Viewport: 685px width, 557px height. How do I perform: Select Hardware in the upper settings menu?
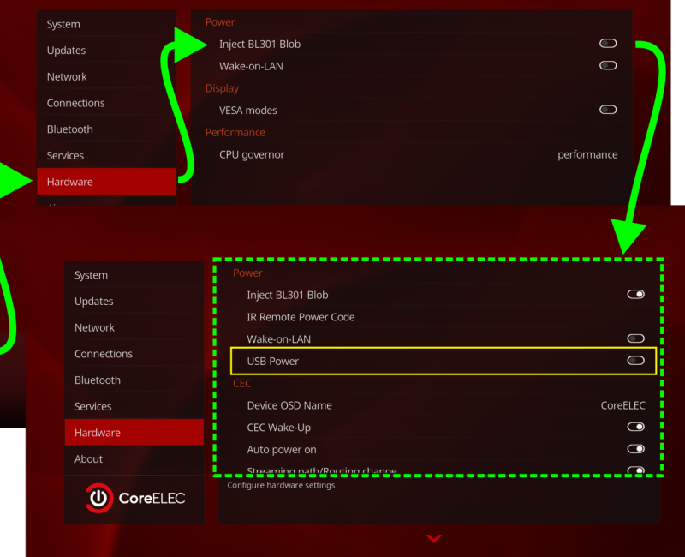[x=106, y=182]
